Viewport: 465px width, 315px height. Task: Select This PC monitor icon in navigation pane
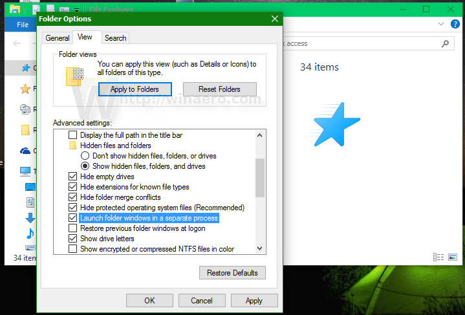(25, 171)
